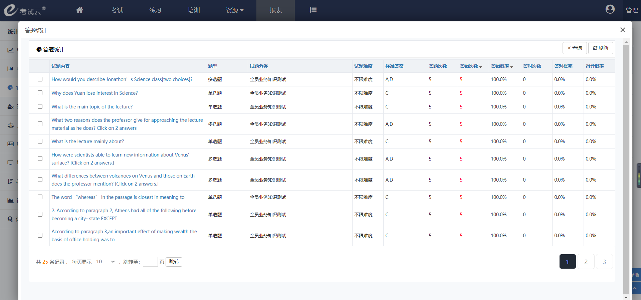Image resolution: width=641 pixels, height=300 pixels.
Task: Click the 答对概率 column header
Action: coord(563,66)
